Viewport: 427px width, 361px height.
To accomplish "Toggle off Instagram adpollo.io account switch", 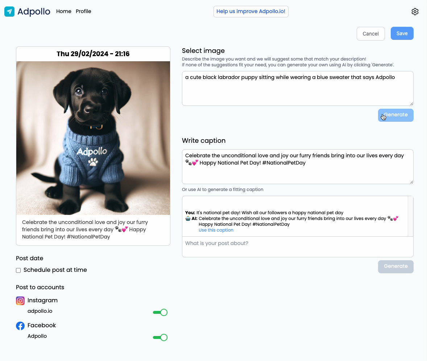I will point(160,312).
